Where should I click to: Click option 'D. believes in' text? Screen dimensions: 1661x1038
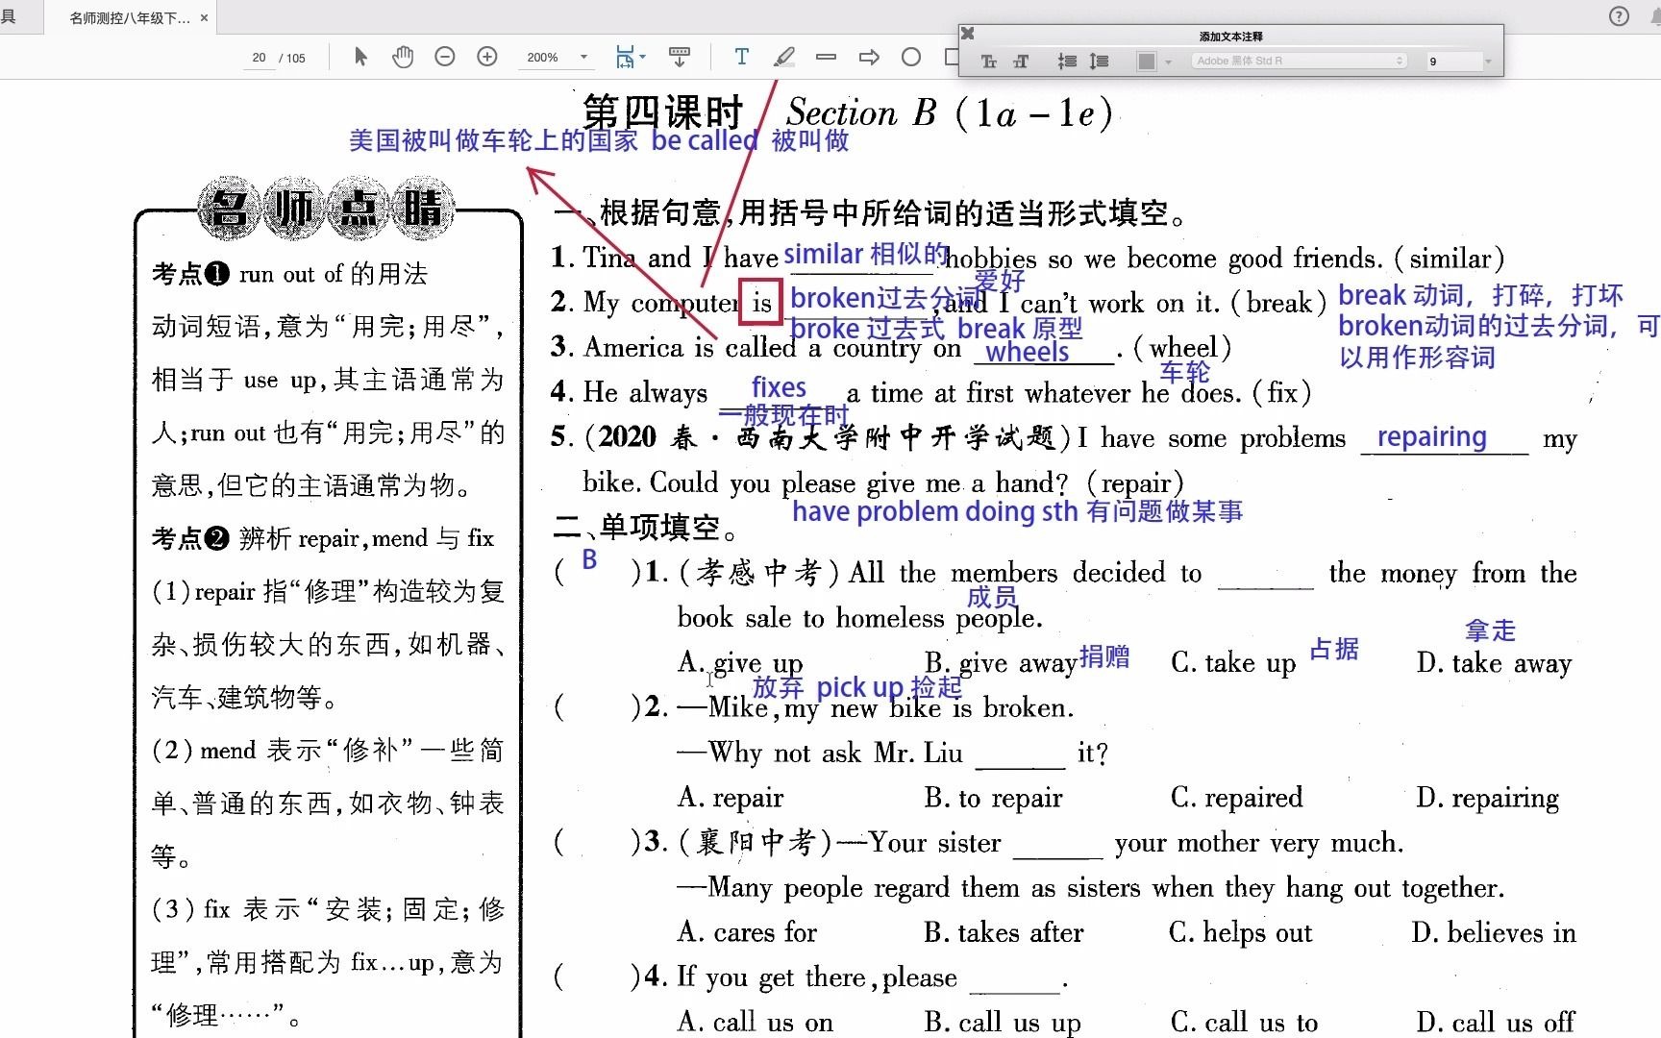(1494, 932)
